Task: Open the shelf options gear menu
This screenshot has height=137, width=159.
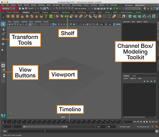Action: tap(3, 17)
